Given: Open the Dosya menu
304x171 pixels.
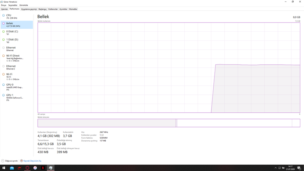Looking at the screenshot, I should [x=3, y=5].
